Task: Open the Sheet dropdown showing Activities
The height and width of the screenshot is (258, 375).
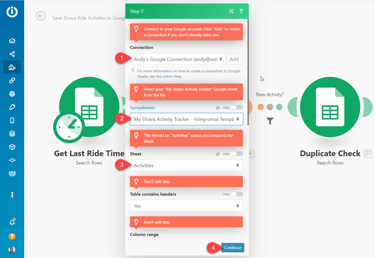Action: (x=186, y=165)
